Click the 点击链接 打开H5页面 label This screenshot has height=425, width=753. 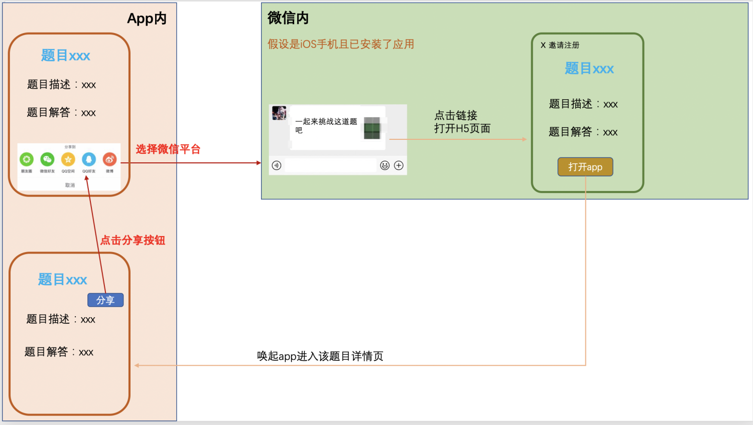point(462,122)
